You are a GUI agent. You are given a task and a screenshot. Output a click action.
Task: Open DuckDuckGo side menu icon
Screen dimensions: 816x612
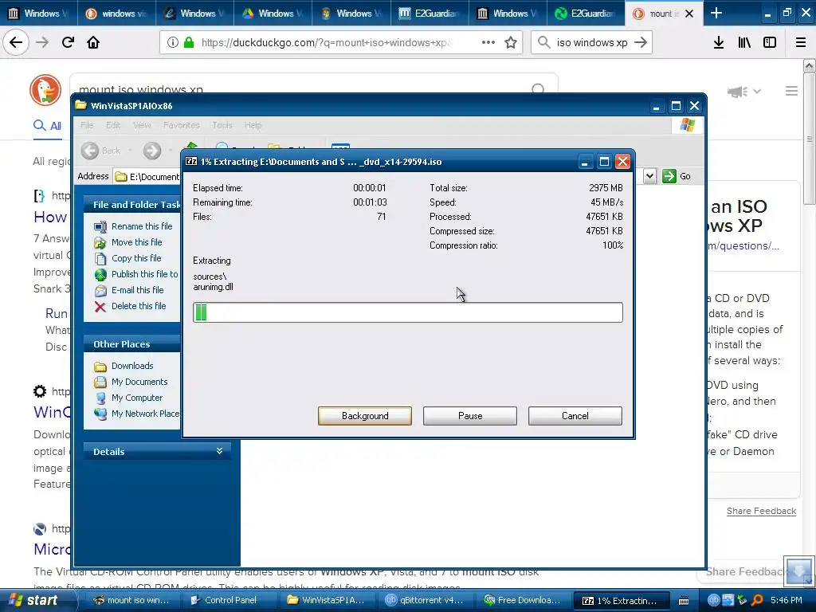tap(791, 91)
